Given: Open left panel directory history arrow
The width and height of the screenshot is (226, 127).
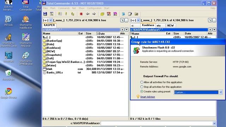Looking at the screenshot, I should click(x=126, y=30).
